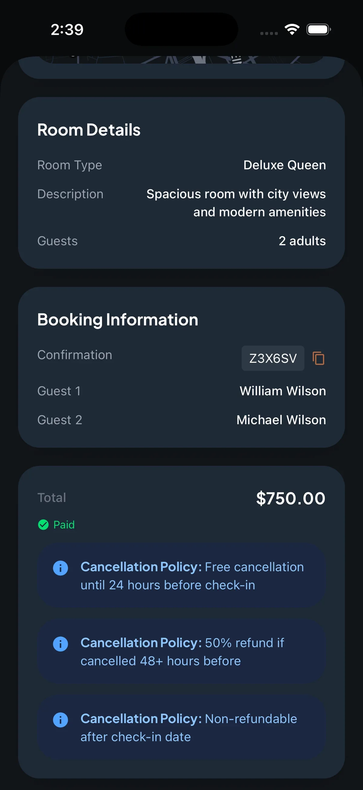Viewport: 363px width, 790px height.
Task: Tap the cellular signal dots indicator
Action: click(x=269, y=33)
